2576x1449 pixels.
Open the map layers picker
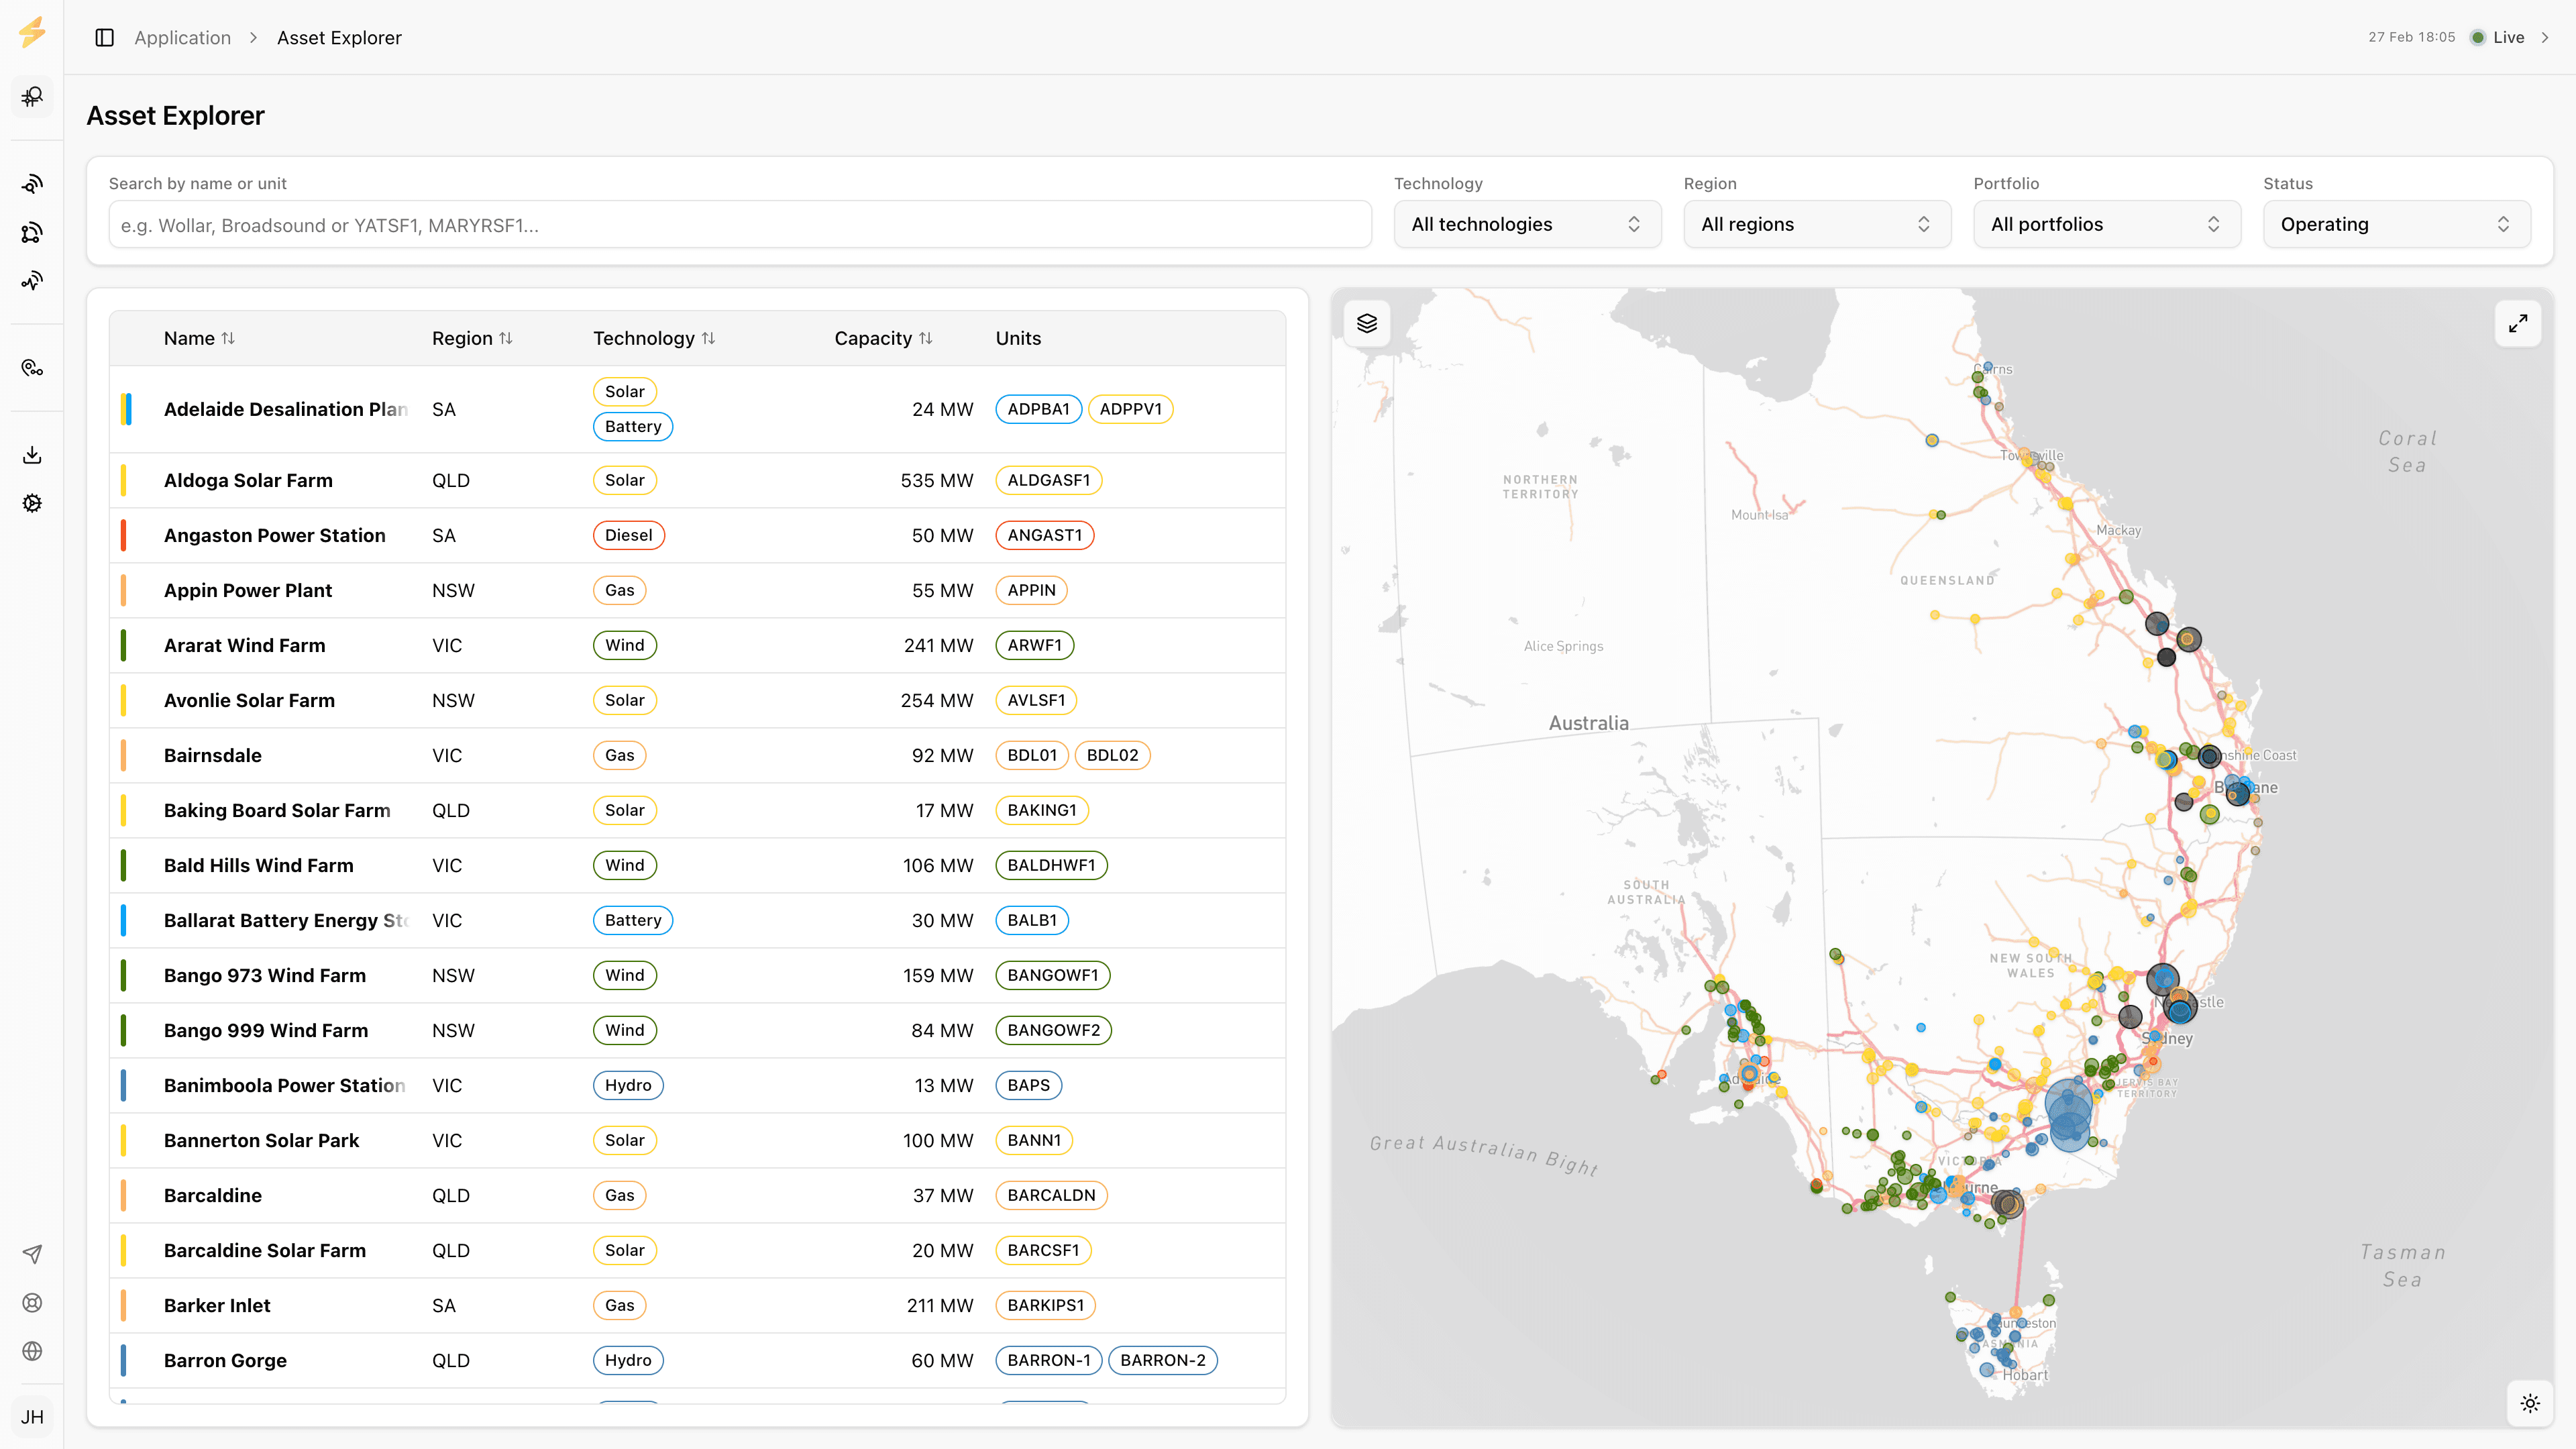(x=1366, y=322)
